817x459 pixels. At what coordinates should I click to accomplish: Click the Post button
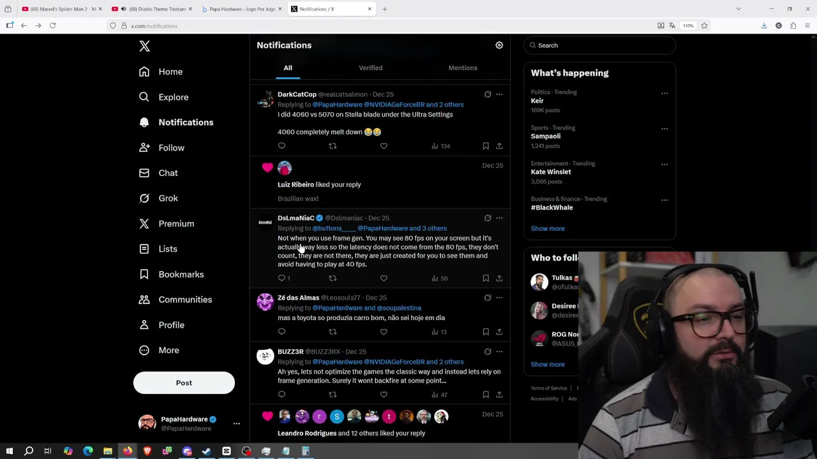[x=184, y=382]
